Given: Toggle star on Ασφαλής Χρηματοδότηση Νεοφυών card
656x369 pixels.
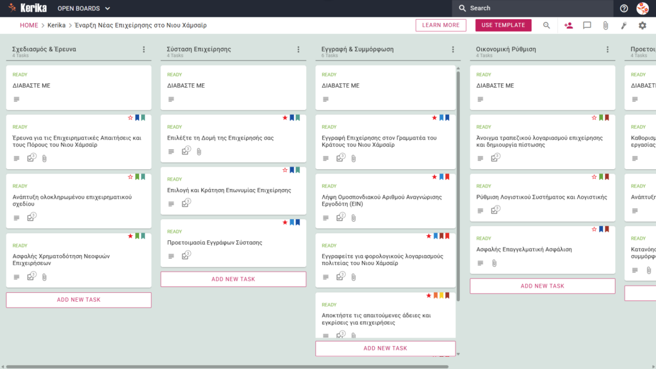Looking at the screenshot, I should pos(130,236).
